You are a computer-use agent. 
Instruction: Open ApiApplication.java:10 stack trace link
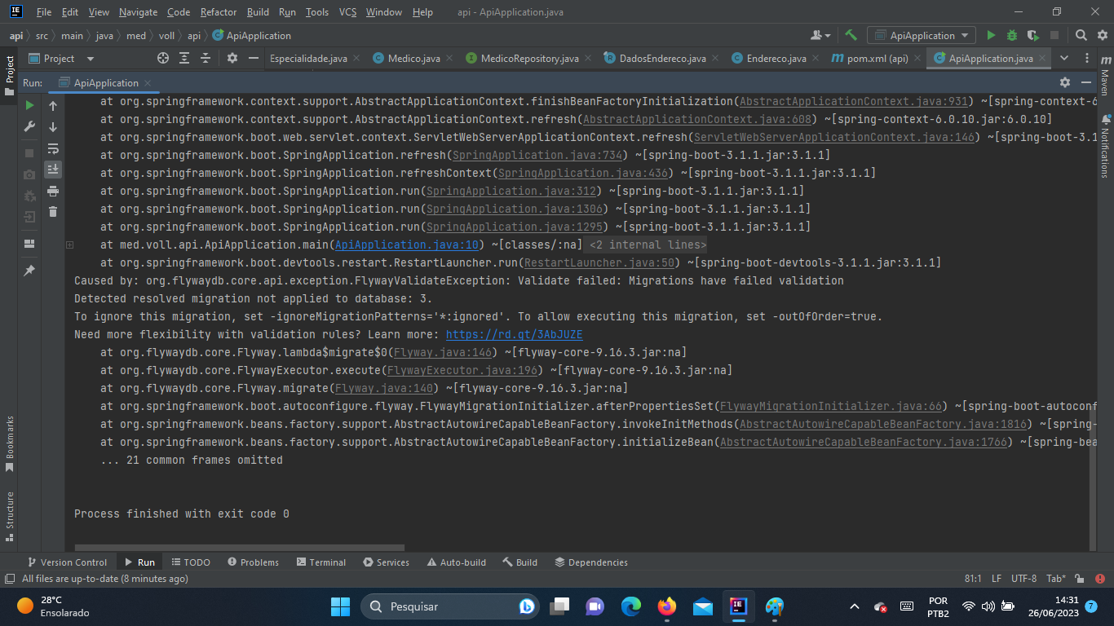[x=406, y=245]
